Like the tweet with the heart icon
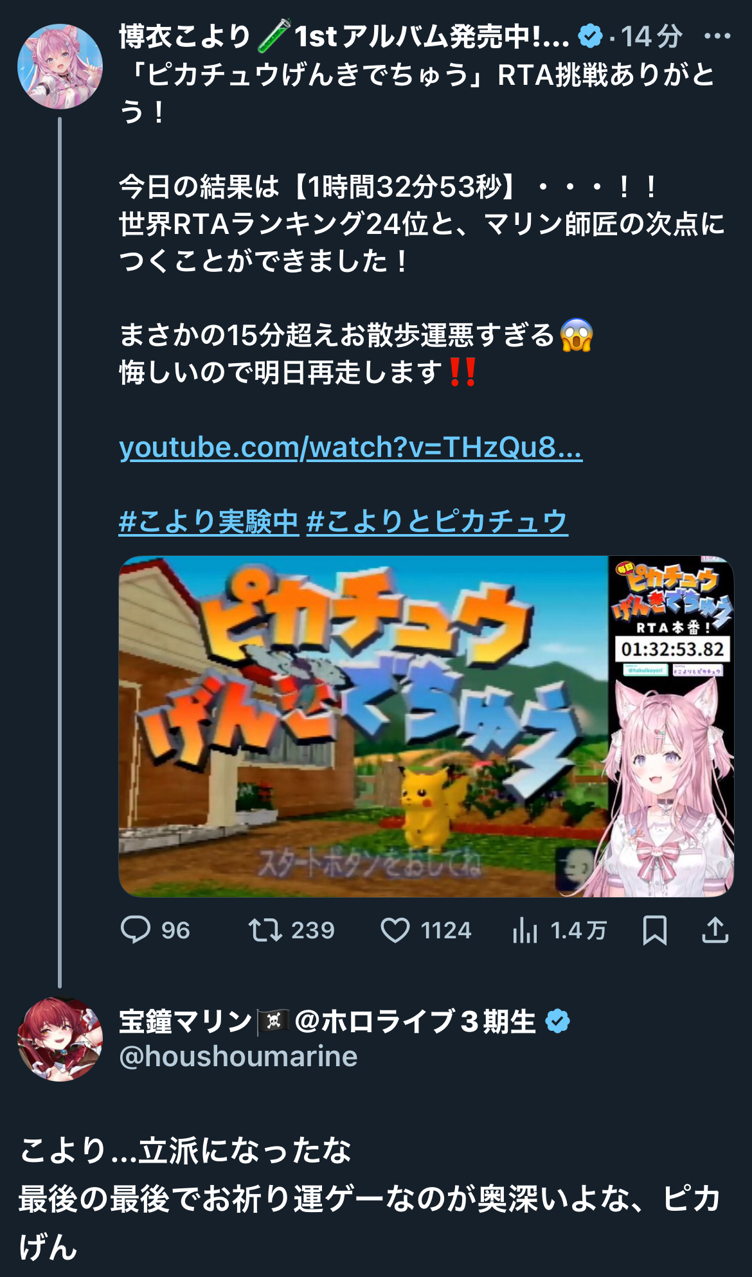The image size is (752, 1277). (x=395, y=930)
